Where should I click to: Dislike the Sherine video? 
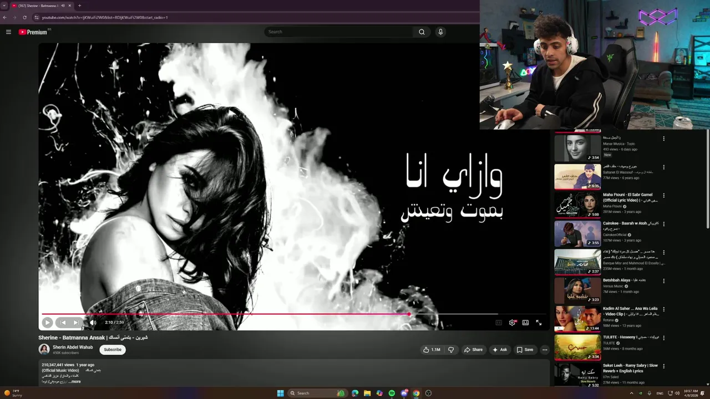pos(451,350)
